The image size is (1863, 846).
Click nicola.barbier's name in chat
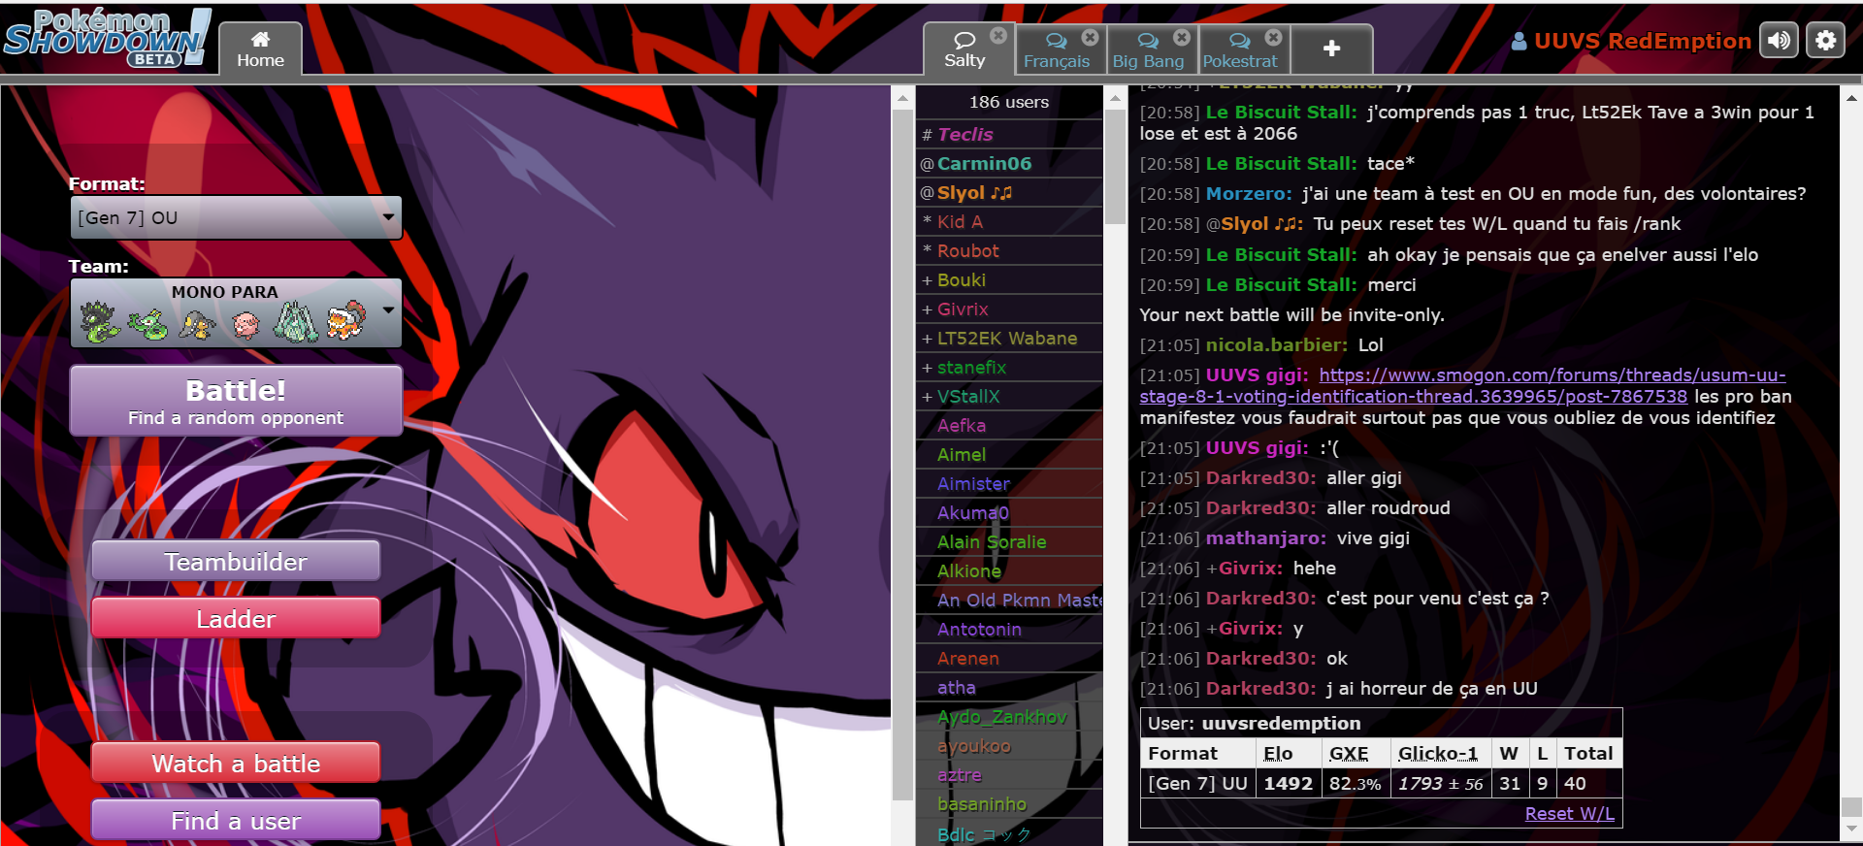(1276, 344)
